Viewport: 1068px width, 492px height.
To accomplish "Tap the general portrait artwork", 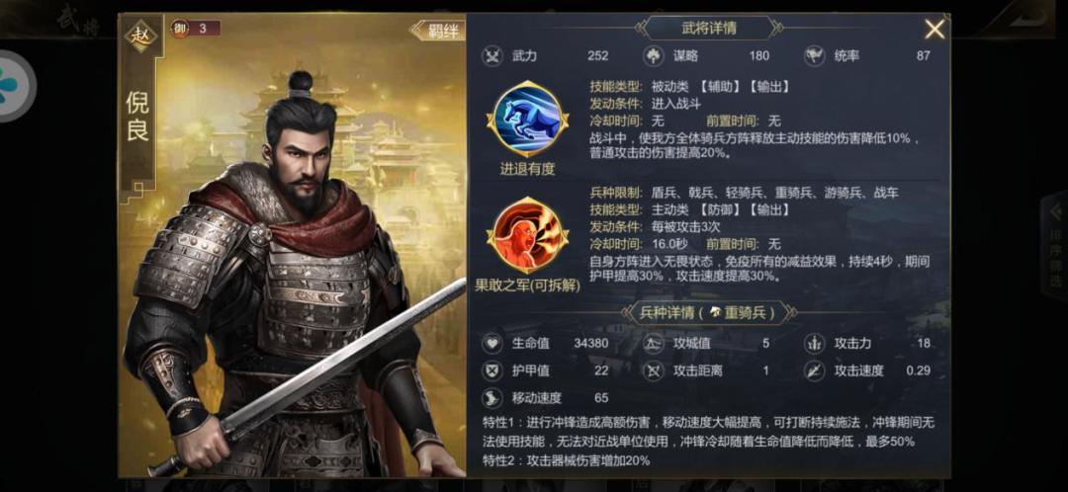I will [293, 273].
